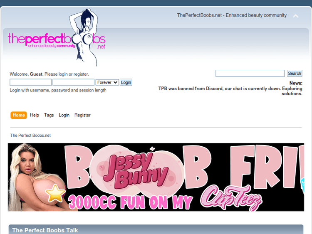312x234 pixels.
Task: Open Tags from the navigation menu
Action: tap(49, 115)
